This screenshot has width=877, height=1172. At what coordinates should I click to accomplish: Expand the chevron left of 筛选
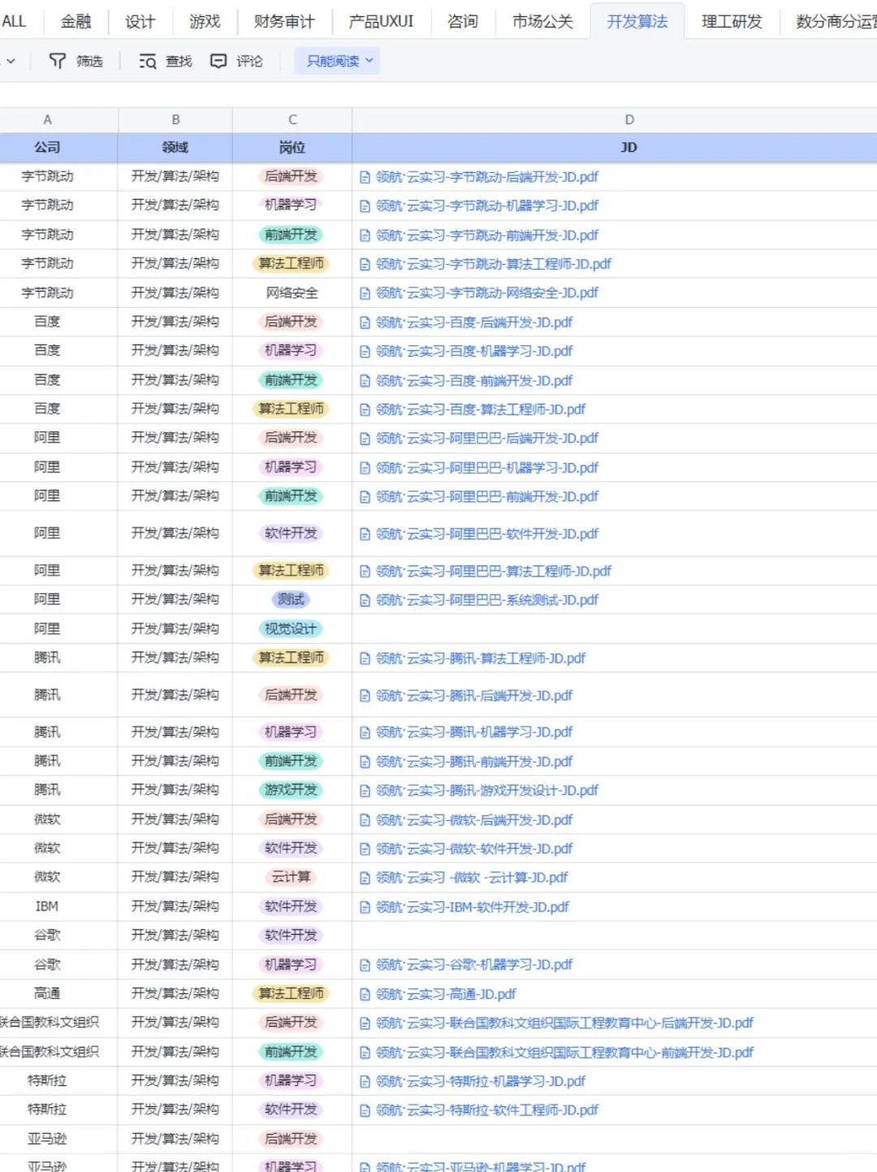[x=11, y=61]
